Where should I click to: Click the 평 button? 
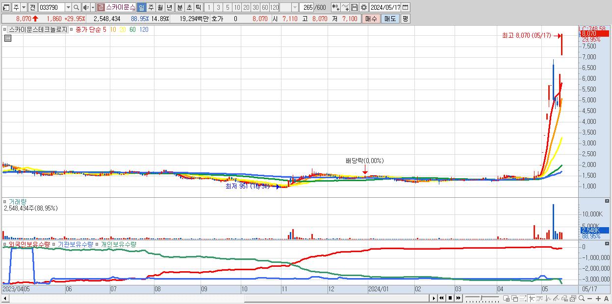[x=405, y=19]
